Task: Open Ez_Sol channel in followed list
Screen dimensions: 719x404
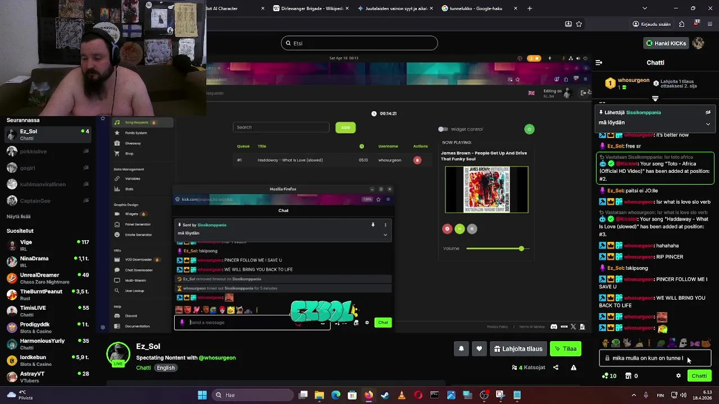Action: (x=48, y=135)
